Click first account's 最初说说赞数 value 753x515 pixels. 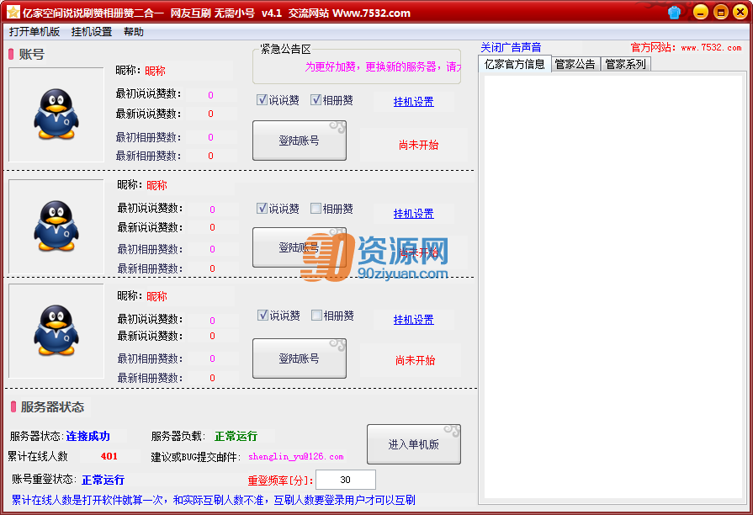(211, 95)
